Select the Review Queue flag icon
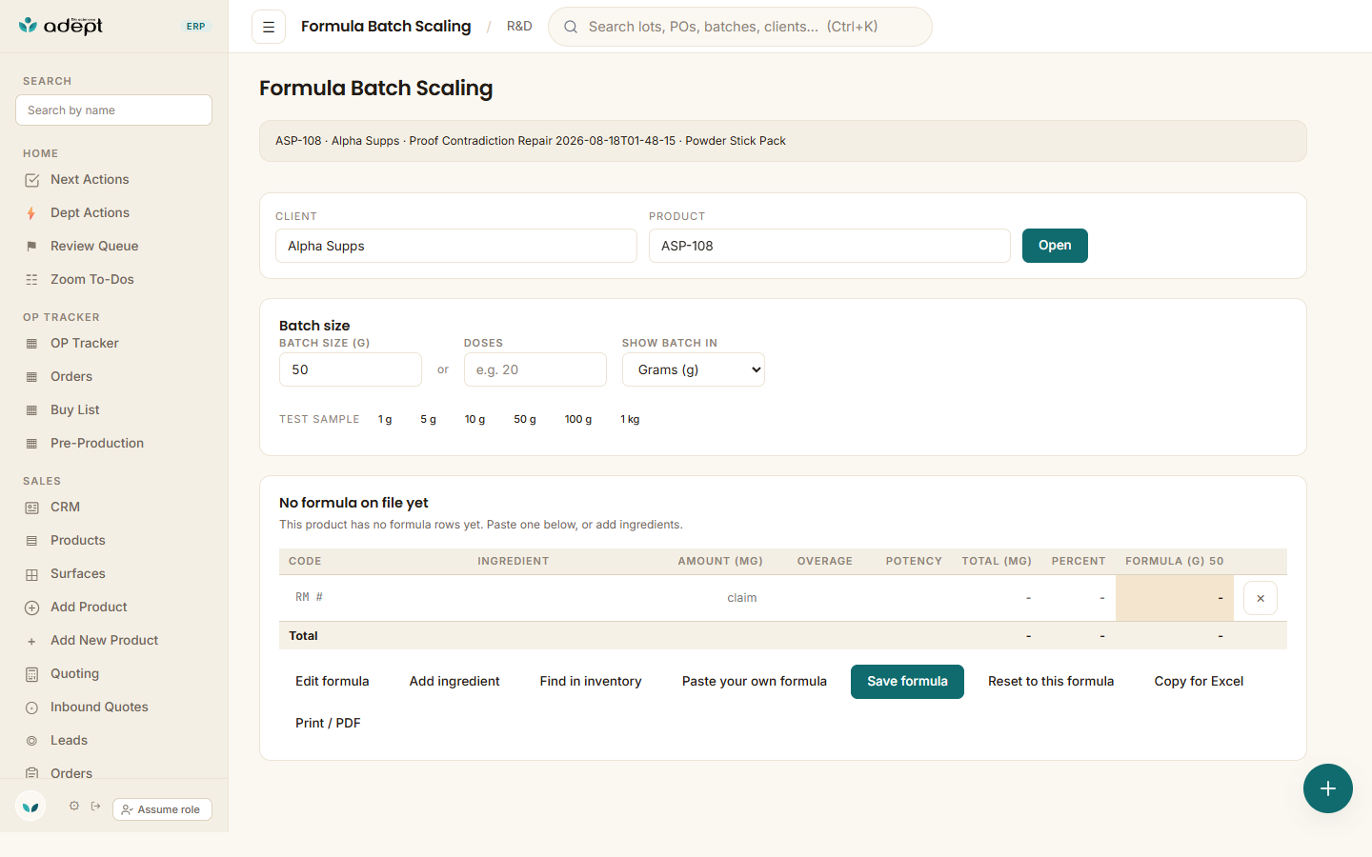The width and height of the screenshot is (1372, 857). point(31,247)
